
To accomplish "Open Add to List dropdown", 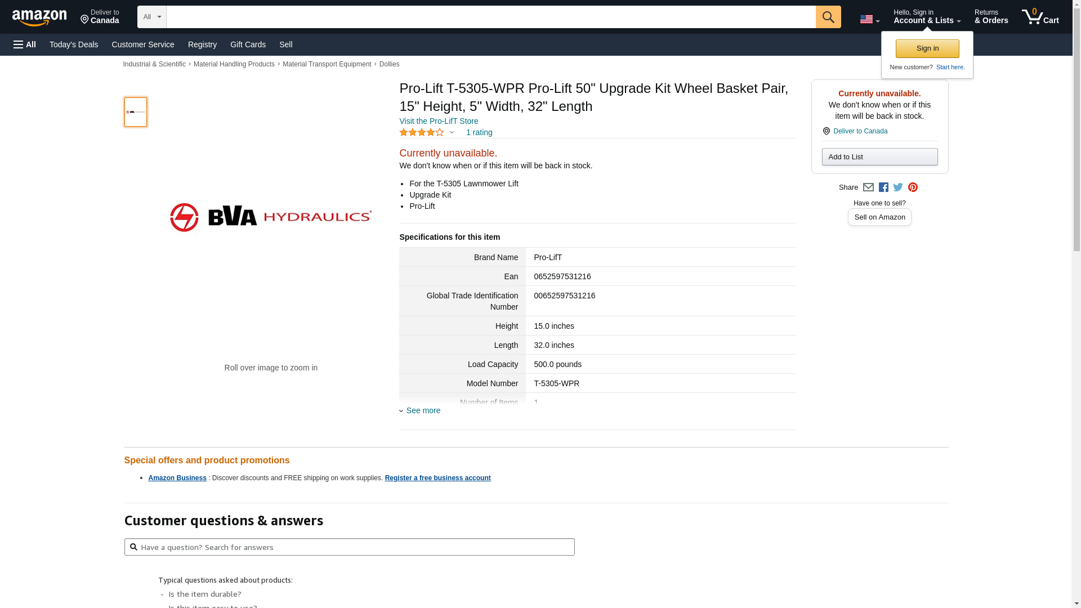I will 879,157.
